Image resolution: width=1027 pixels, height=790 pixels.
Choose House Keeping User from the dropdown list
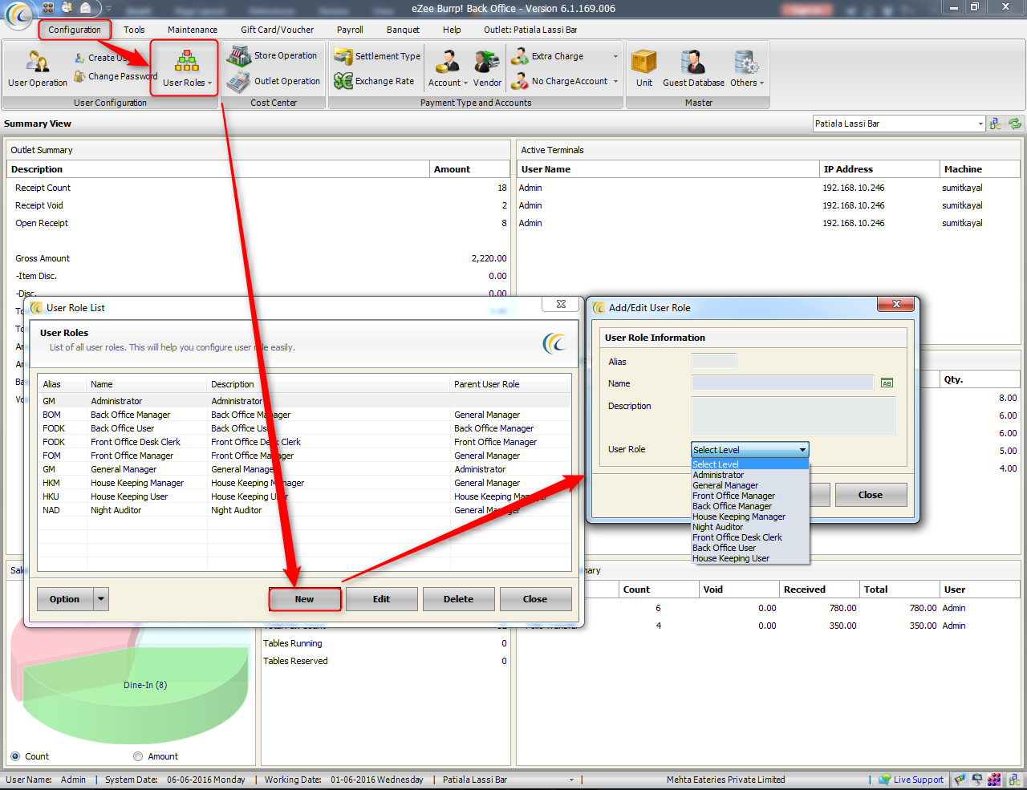(x=750, y=558)
